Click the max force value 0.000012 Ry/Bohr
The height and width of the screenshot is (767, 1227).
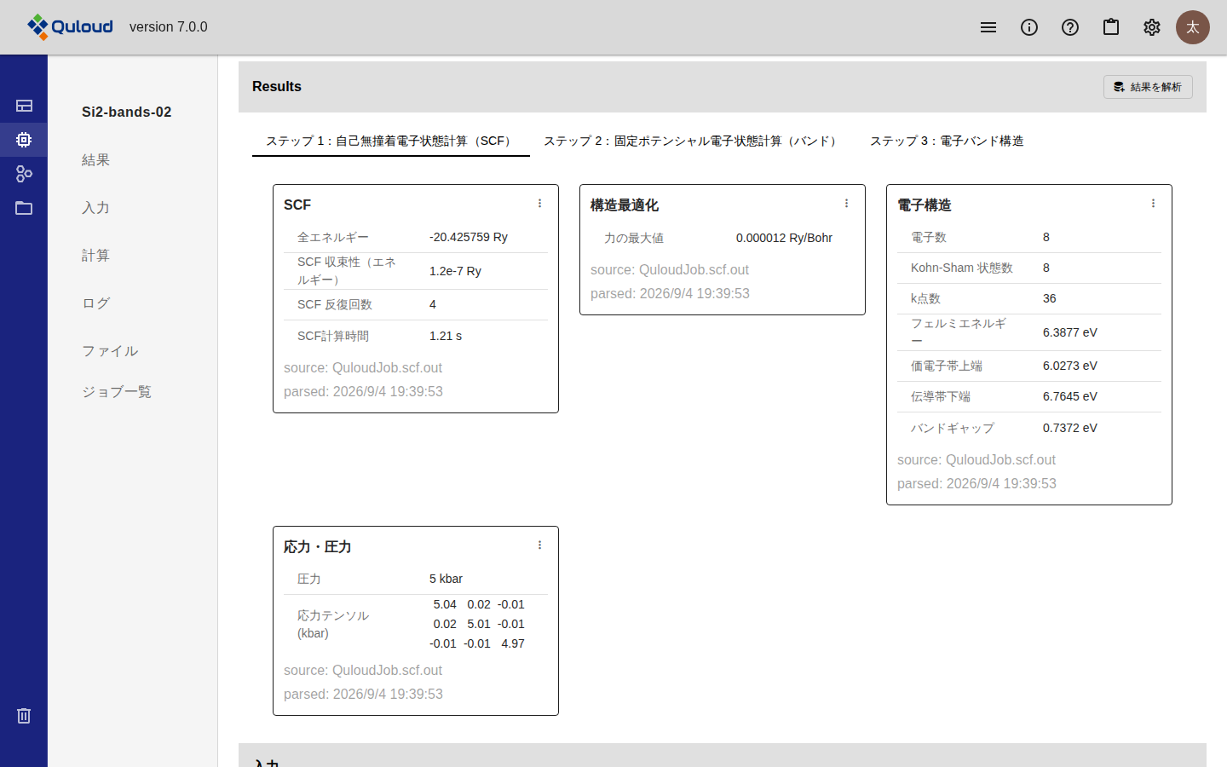(x=784, y=238)
